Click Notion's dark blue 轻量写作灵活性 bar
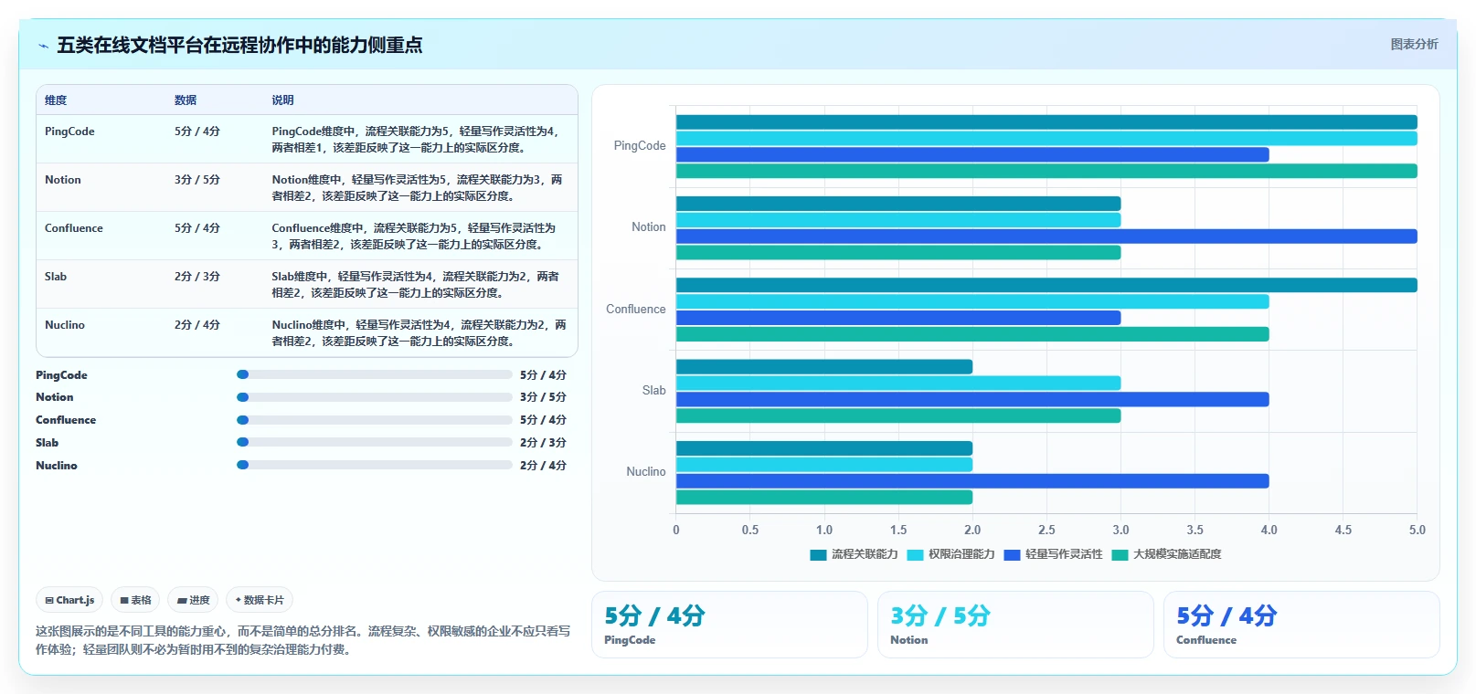Image resolution: width=1476 pixels, height=694 pixels. click(x=1046, y=237)
